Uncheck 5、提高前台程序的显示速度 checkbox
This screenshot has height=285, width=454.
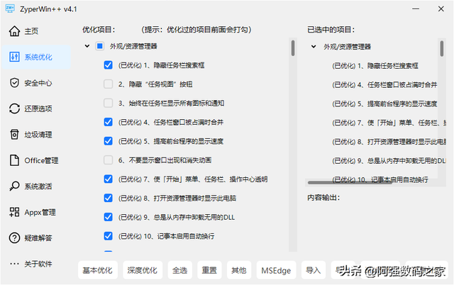click(x=109, y=141)
